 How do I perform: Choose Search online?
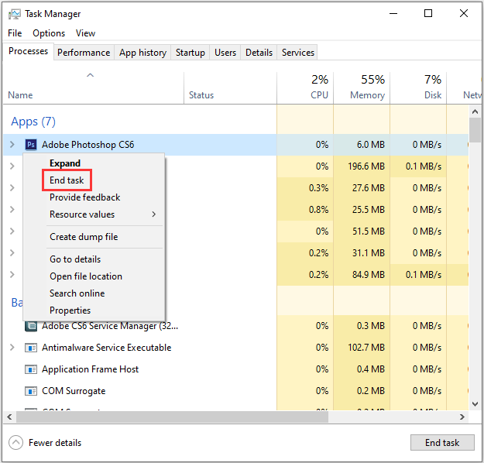coord(77,293)
